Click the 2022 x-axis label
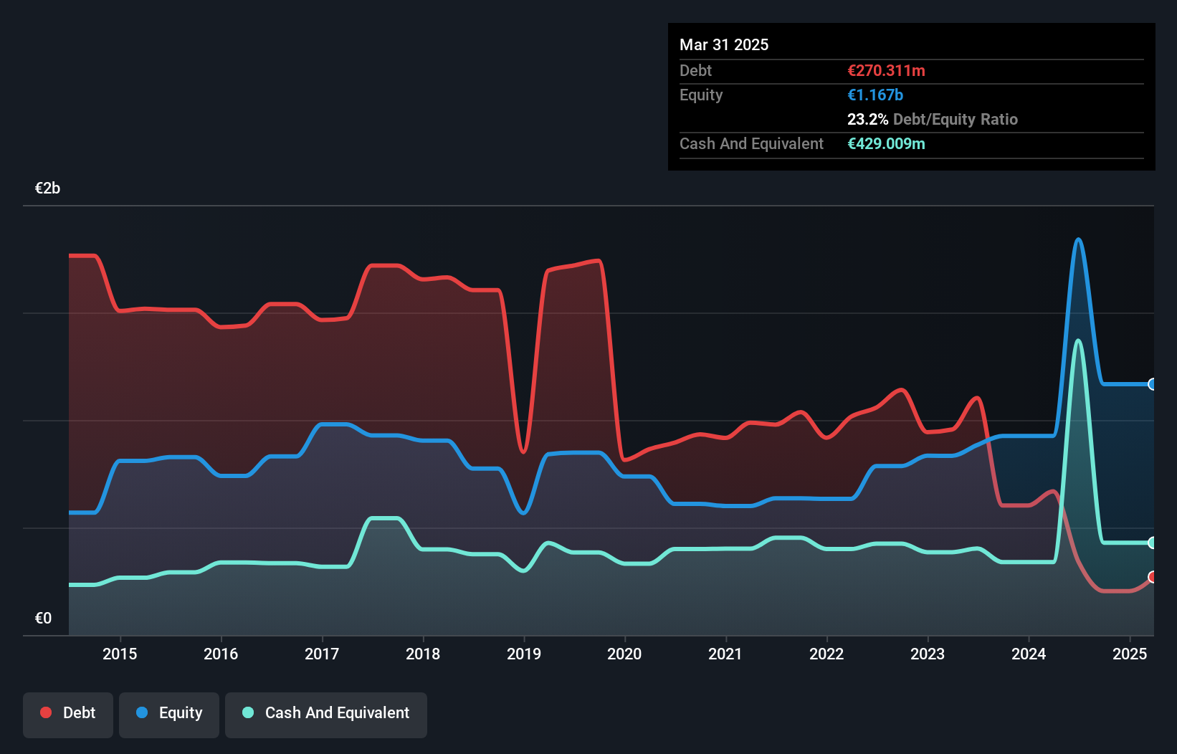Viewport: 1177px width, 754px height. [826, 654]
